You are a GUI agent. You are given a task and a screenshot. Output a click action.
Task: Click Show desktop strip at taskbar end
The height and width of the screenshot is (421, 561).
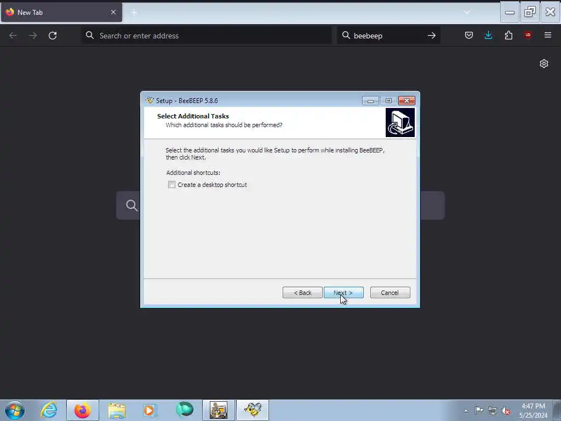[557, 410]
